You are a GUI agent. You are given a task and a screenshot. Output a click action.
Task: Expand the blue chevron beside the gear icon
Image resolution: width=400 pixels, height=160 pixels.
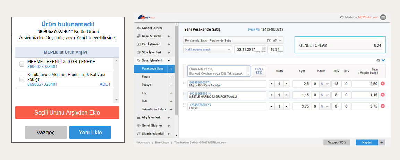383,60
